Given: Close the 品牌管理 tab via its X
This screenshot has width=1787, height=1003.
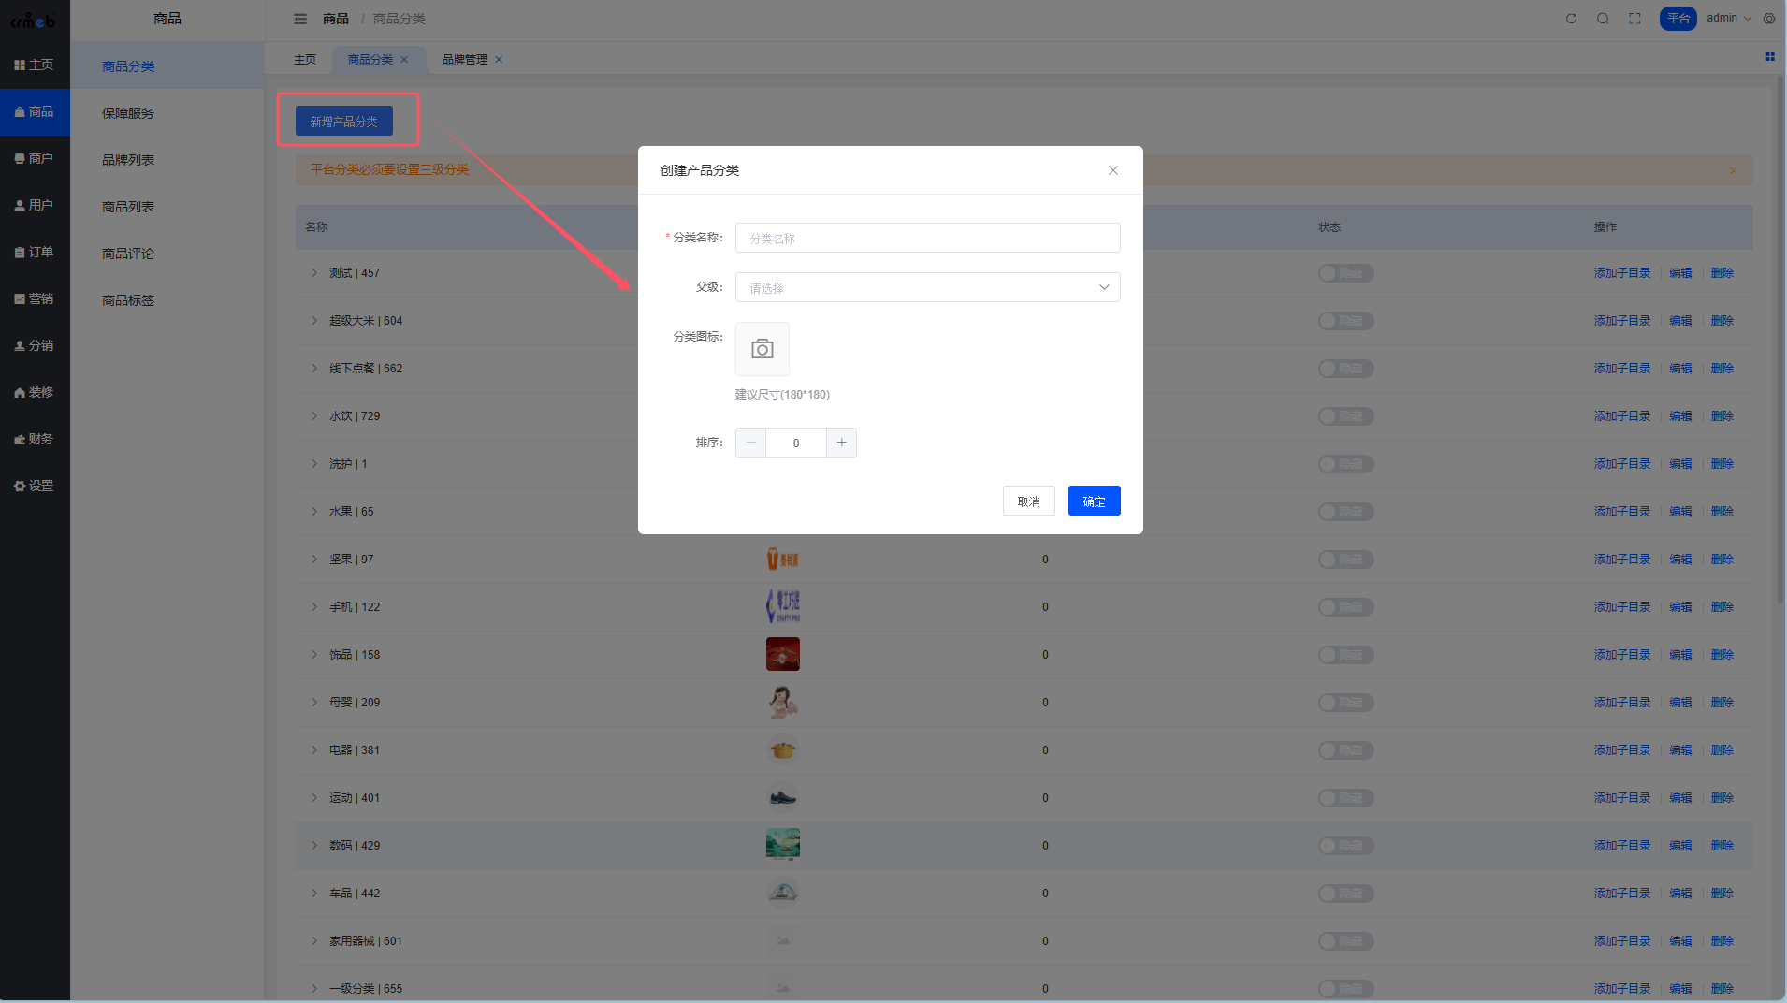Looking at the screenshot, I should (x=499, y=60).
